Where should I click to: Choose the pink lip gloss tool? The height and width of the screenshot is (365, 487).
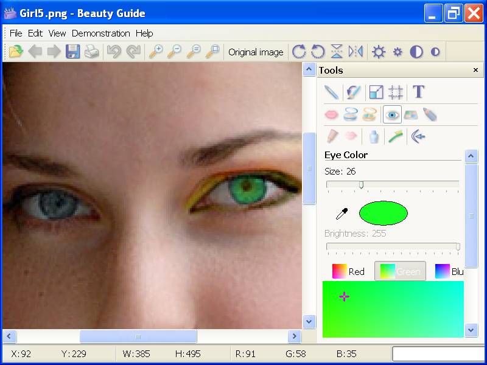351,136
